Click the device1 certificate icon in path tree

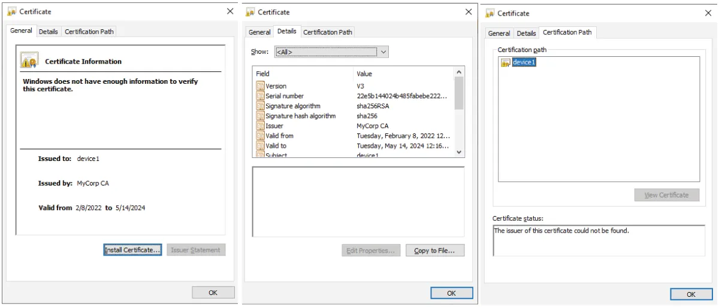pos(506,63)
